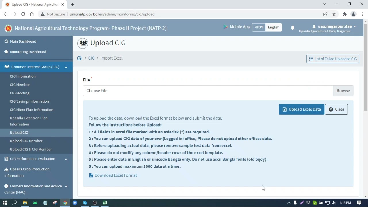The image size is (368, 207).
Task: Open Upload CIG & CIG Member page
Action: (31, 149)
